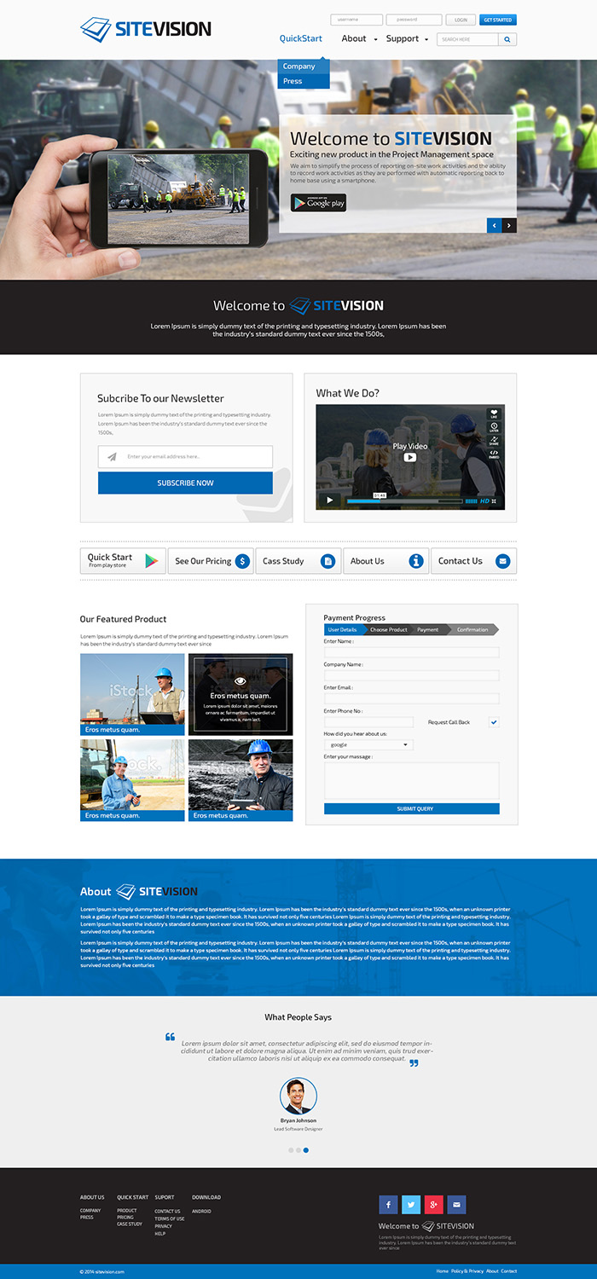Open the Android download footer link
The width and height of the screenshot is (597, 1279).
(x=201, y=1211)
